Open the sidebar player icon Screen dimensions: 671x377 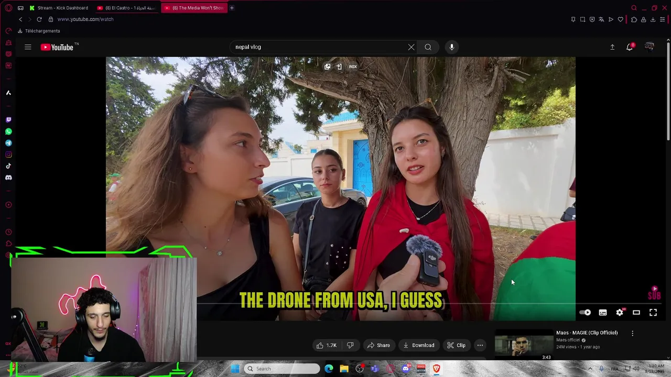point(8,205)
